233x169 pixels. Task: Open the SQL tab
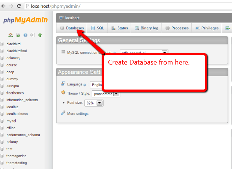click(97, 28)
